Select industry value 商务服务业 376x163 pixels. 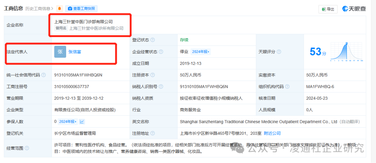(x=190, y=110)
